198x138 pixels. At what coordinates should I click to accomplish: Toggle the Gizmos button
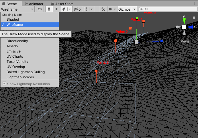pos(124,9)
